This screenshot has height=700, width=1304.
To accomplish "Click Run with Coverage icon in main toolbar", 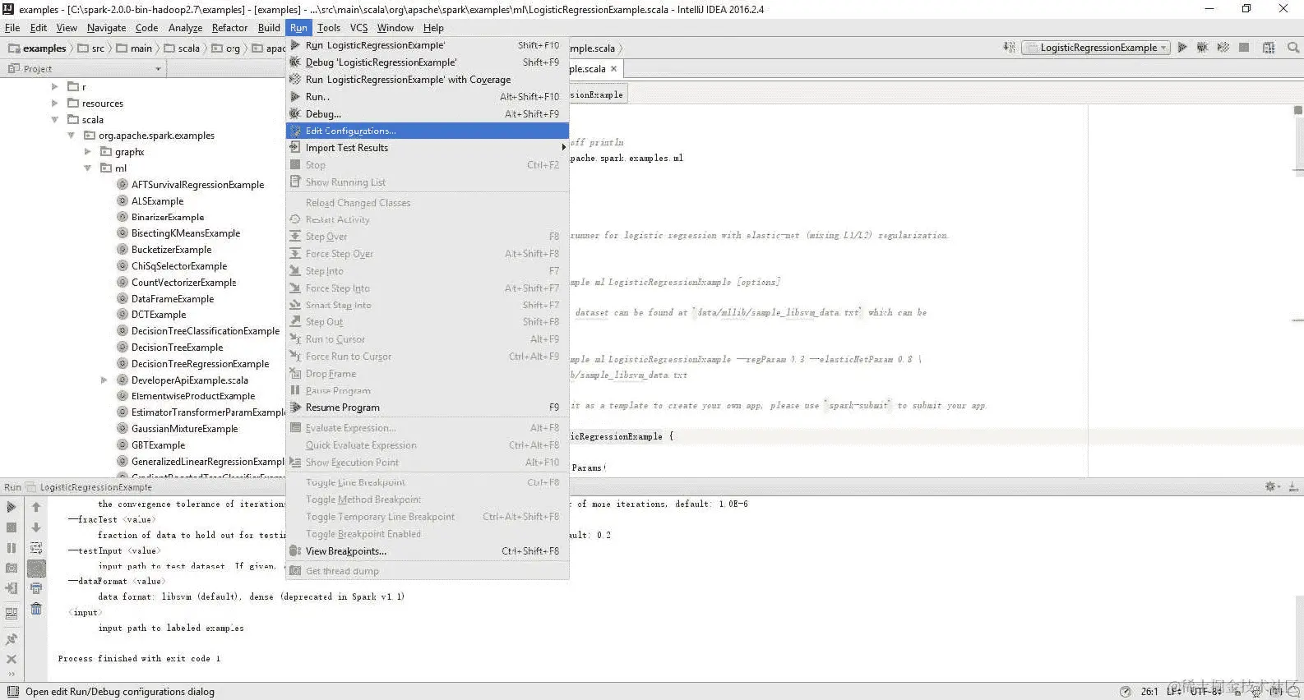I will [x=1223, y=48].
